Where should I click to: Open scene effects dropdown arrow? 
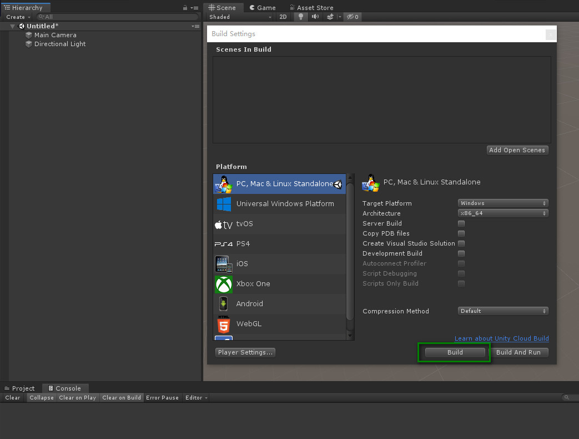(x=339, y=17)
